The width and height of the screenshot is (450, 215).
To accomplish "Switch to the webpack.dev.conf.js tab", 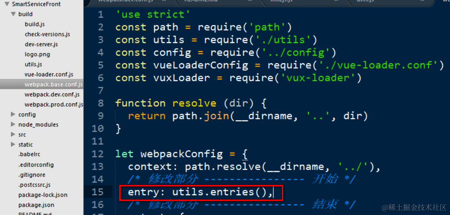I will [x=125, y=1].
